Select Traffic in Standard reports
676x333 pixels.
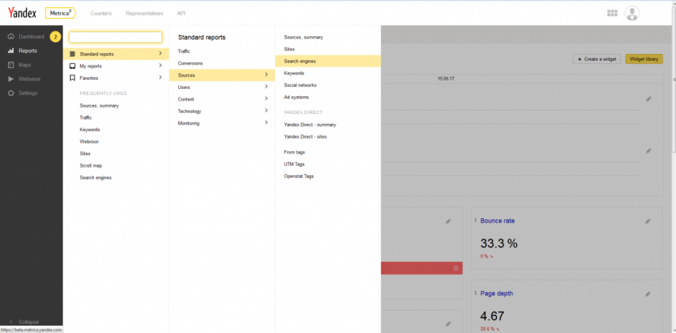pos(184,51)
